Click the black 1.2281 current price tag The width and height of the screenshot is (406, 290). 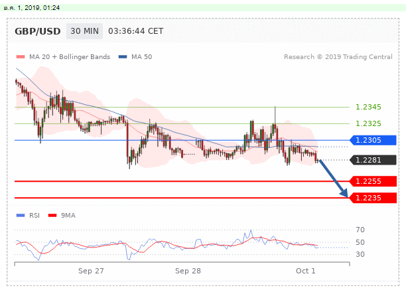tap(373, 160)
